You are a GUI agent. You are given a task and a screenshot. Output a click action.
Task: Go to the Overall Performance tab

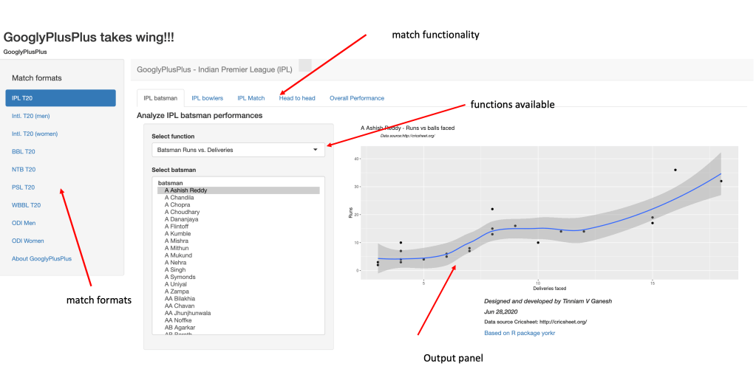tap(356, 98)
